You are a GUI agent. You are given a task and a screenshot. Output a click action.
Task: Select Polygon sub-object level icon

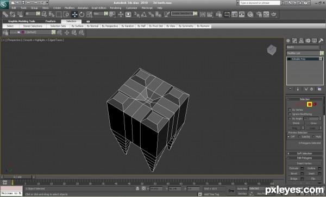point(309,104)
